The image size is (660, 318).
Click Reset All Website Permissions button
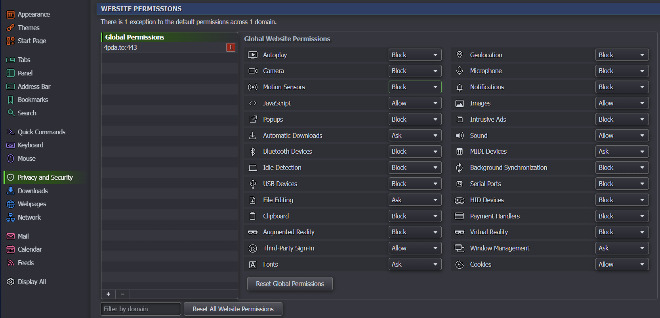(x=233, y=309)
